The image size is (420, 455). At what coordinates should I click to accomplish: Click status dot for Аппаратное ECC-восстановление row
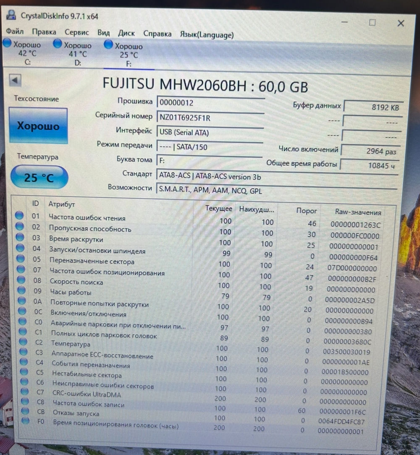[23, 351]
